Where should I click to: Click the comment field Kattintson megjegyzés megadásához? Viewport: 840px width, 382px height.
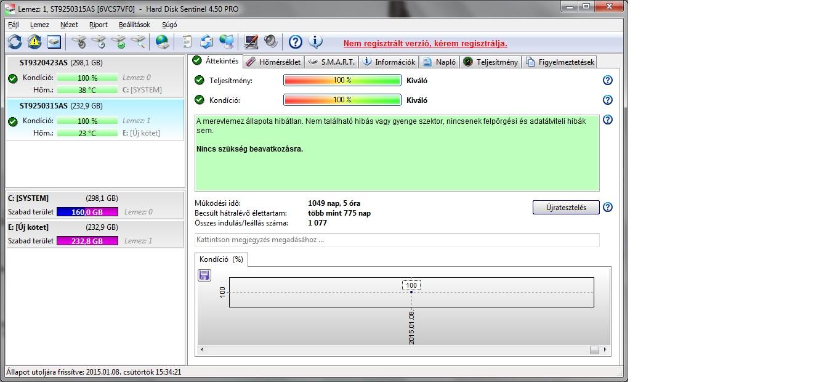point(397,240)
